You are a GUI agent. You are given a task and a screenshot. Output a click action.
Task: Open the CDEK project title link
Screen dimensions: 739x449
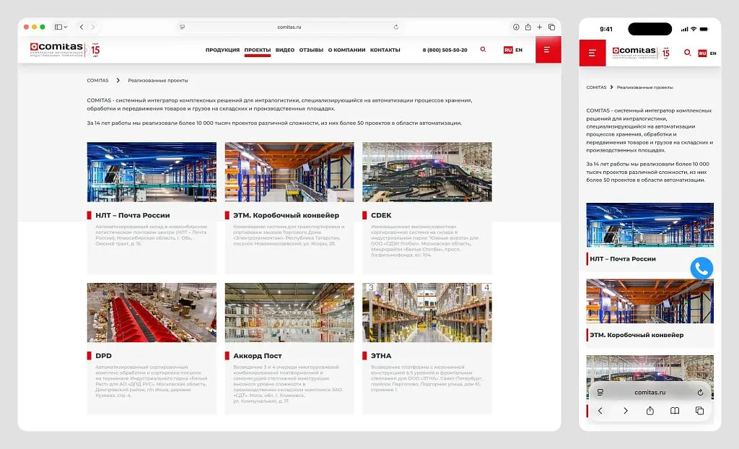[381, 215]
